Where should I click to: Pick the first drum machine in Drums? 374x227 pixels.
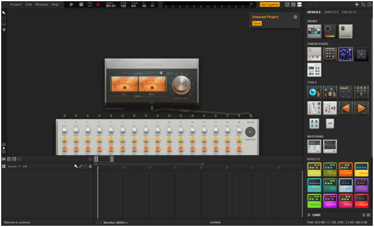point(314,31)
